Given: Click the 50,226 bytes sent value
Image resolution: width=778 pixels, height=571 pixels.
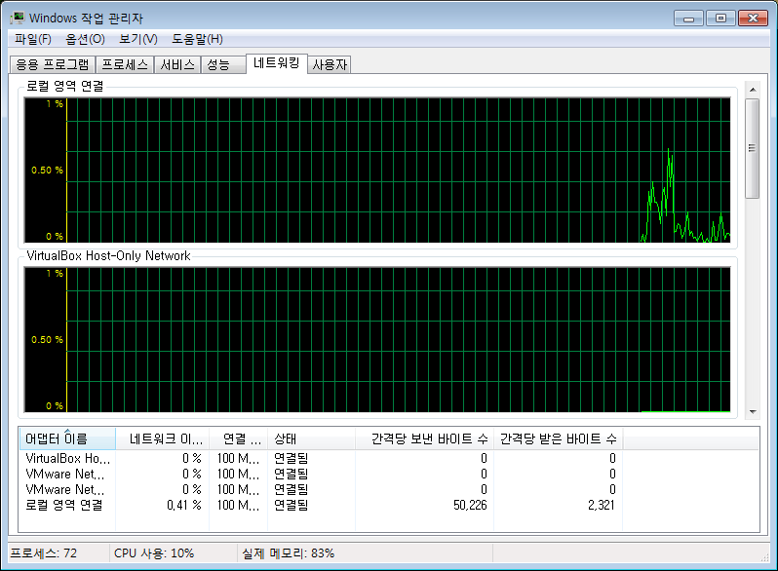Looking at the screenshot, I should click(x=470, y=505).
